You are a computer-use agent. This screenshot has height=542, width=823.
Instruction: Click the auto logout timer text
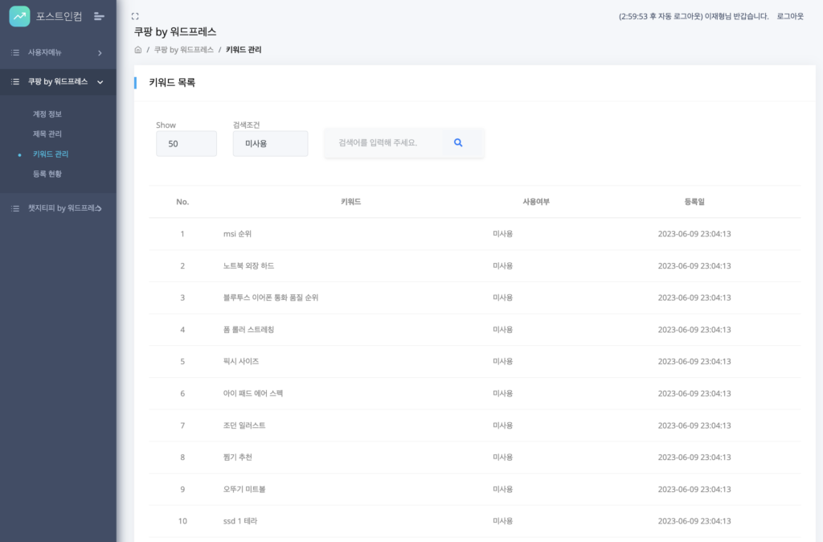pos(661,16)
